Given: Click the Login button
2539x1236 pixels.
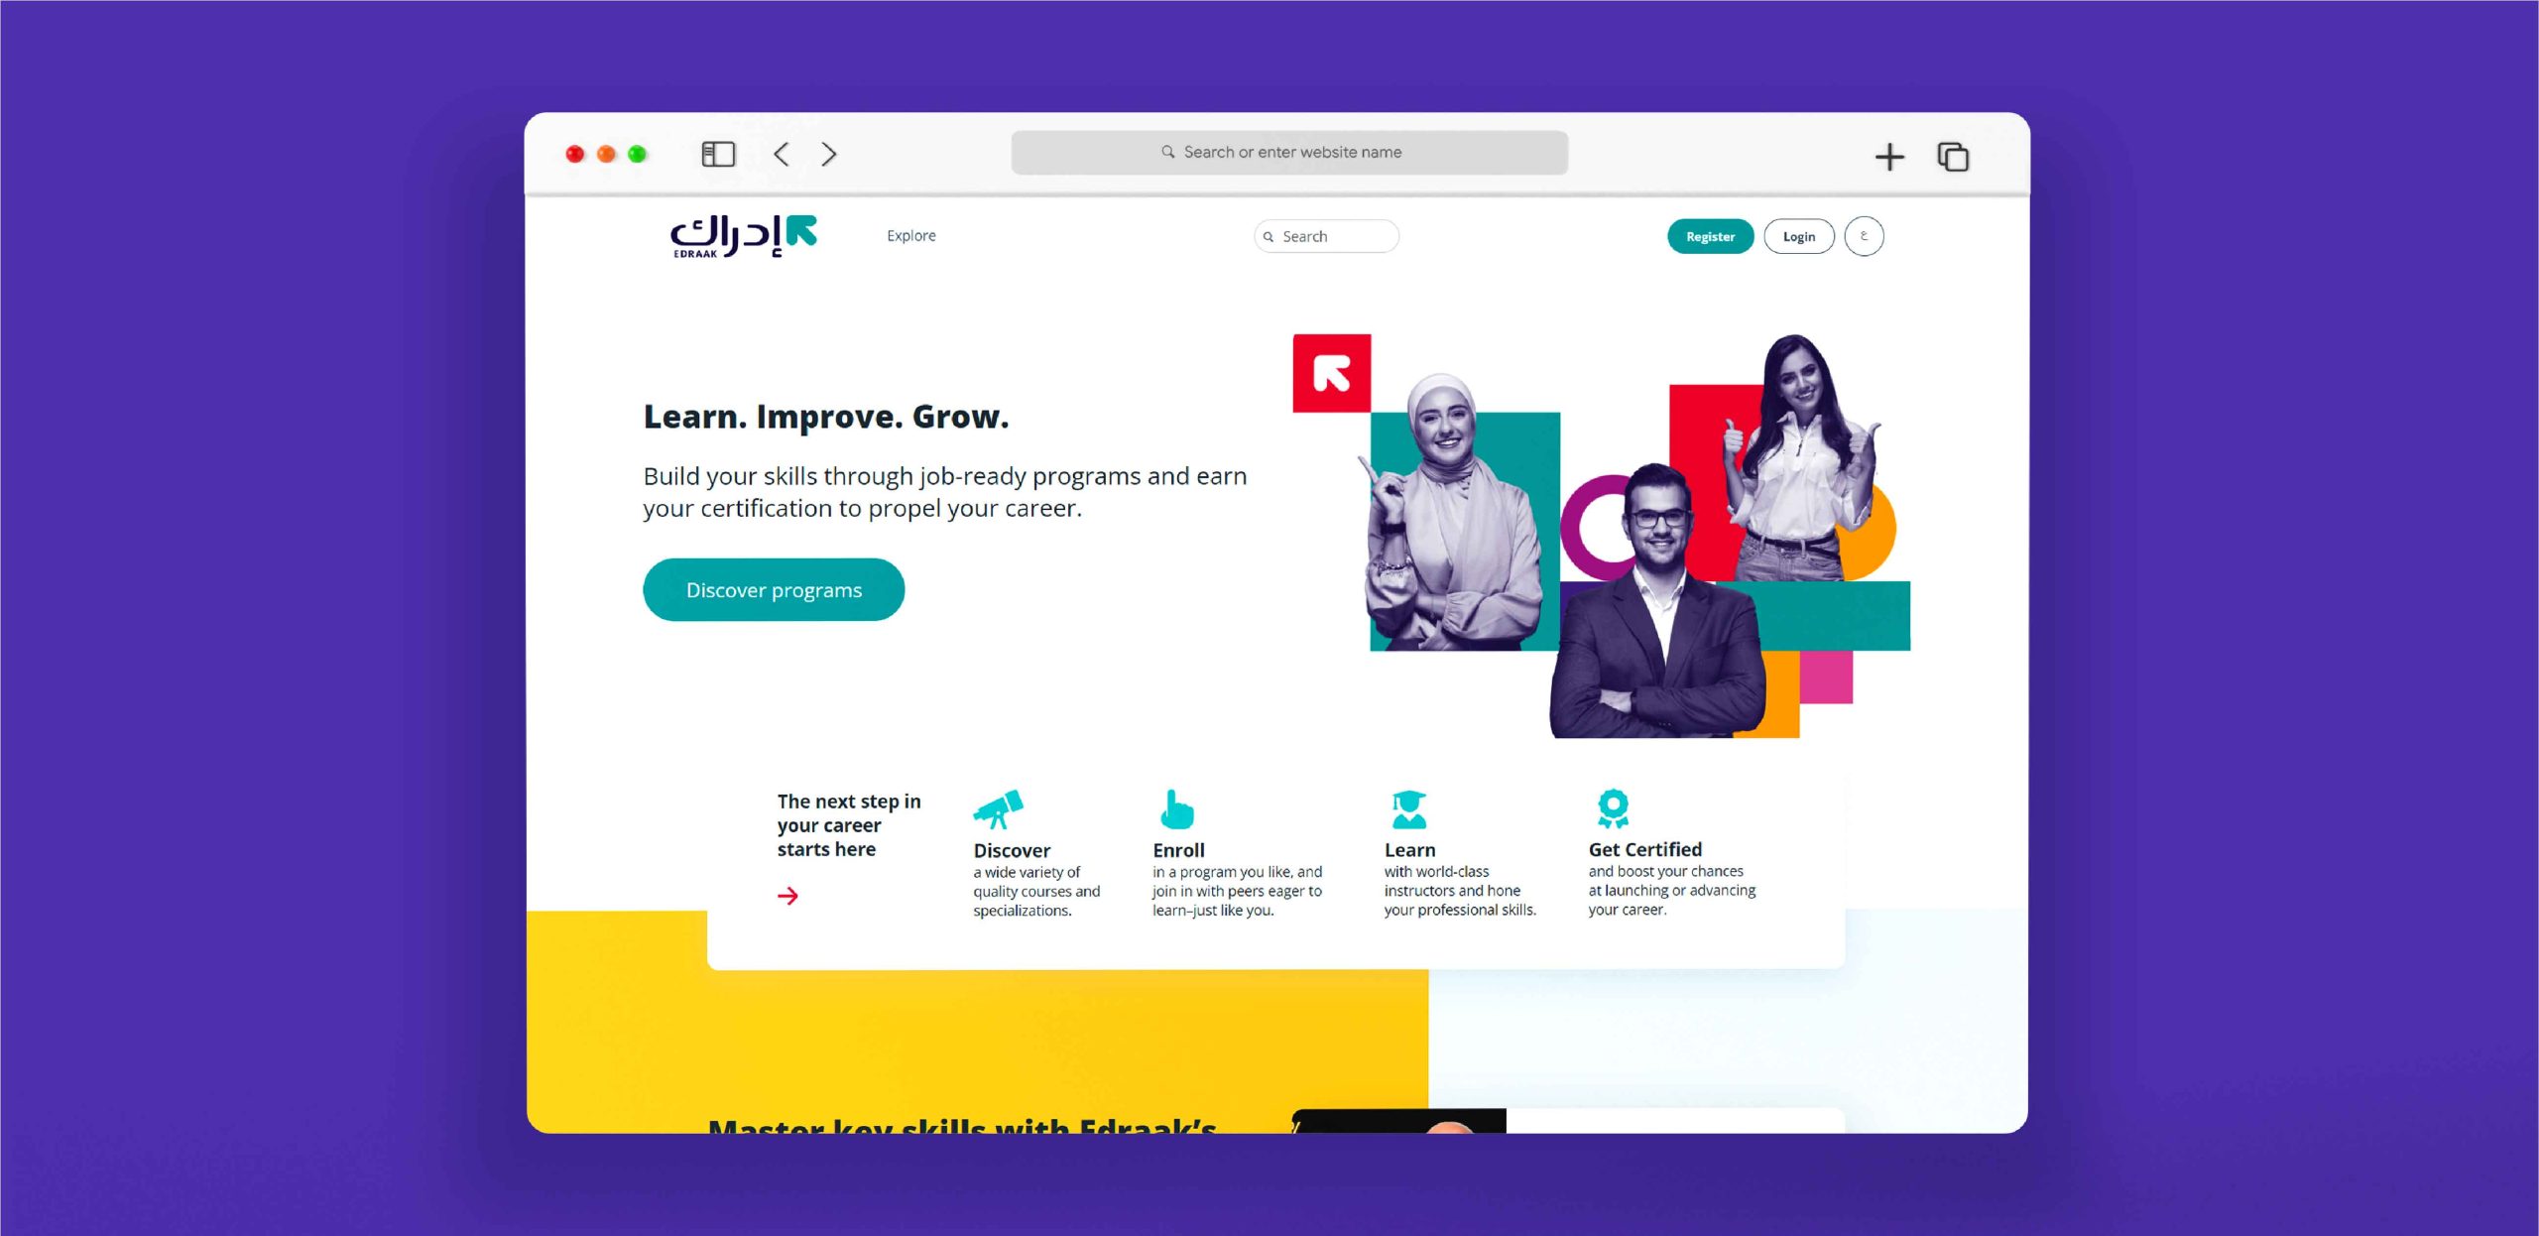Looking at the screenshot, I should coord(1797,236).
